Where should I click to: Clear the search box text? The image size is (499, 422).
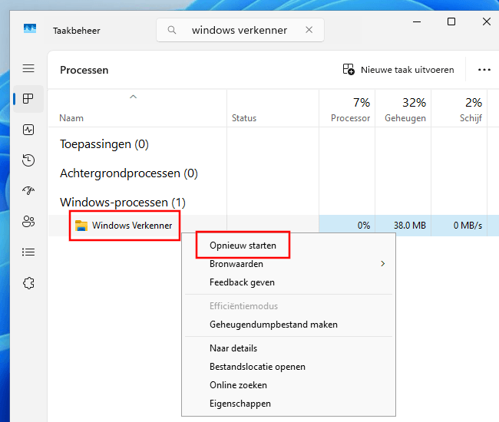(x=309, y=30)
